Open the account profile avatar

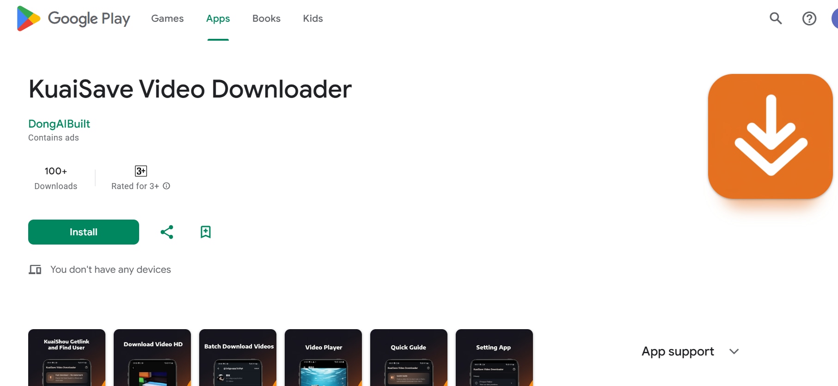click(x=835, y=18)
